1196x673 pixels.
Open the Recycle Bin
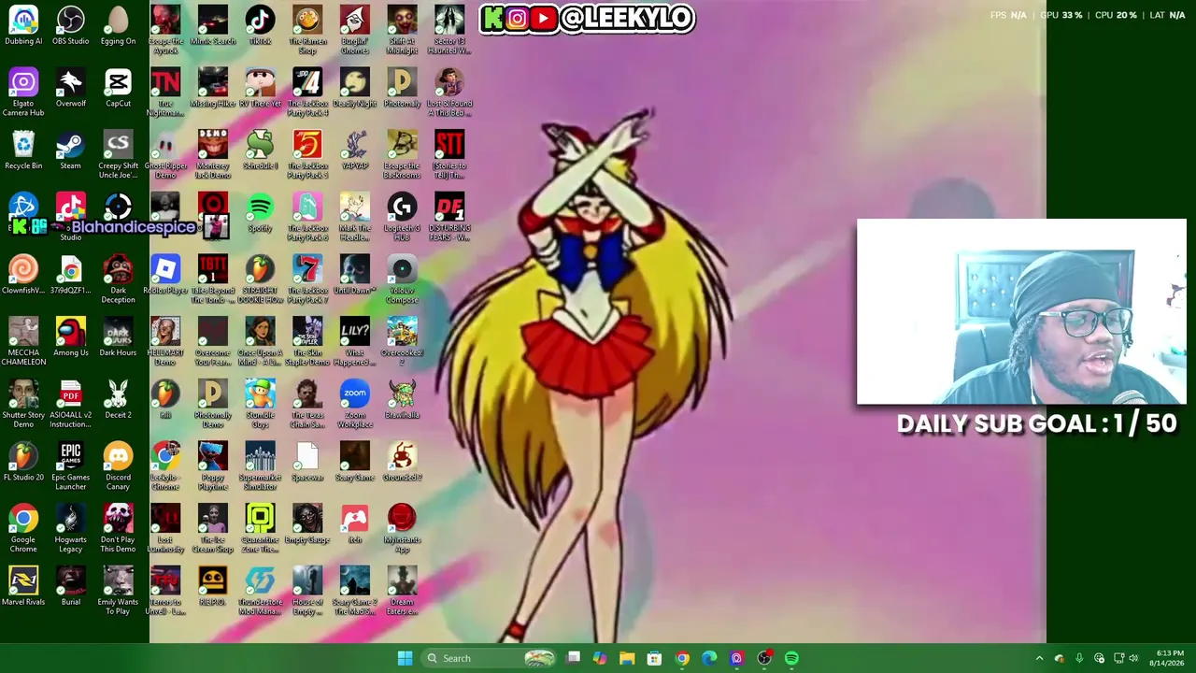point(23,150)
